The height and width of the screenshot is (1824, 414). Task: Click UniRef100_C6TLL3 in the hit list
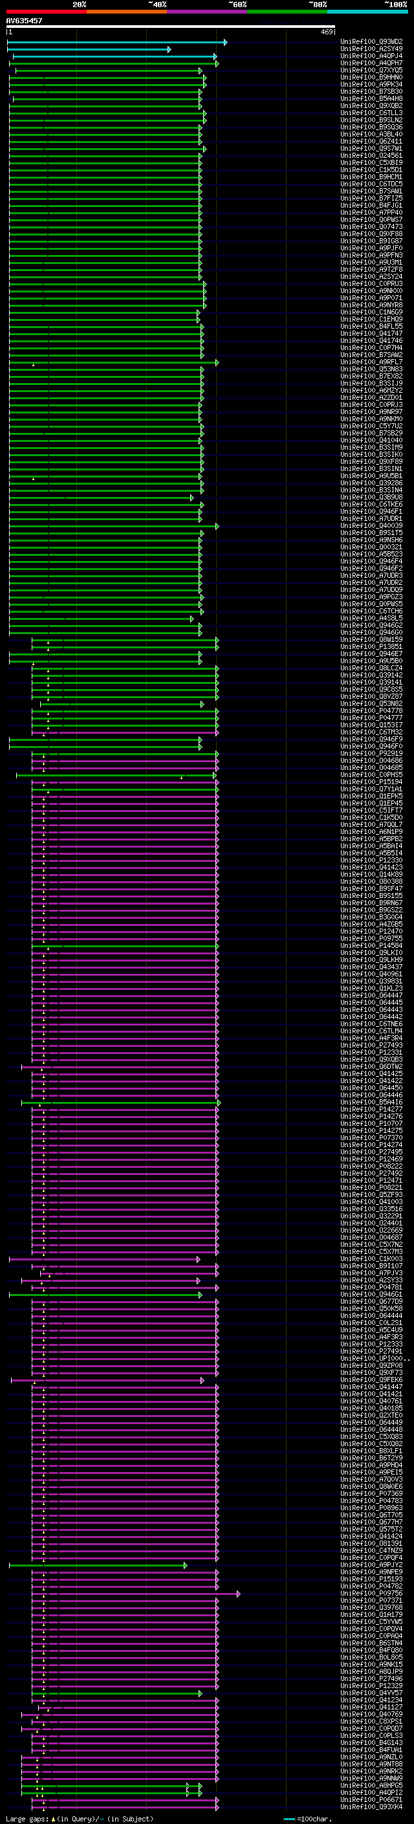click(371, 113)
